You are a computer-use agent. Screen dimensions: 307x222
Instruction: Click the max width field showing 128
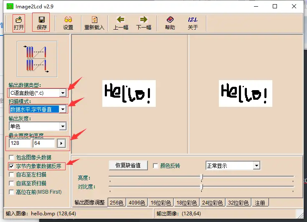19,143
